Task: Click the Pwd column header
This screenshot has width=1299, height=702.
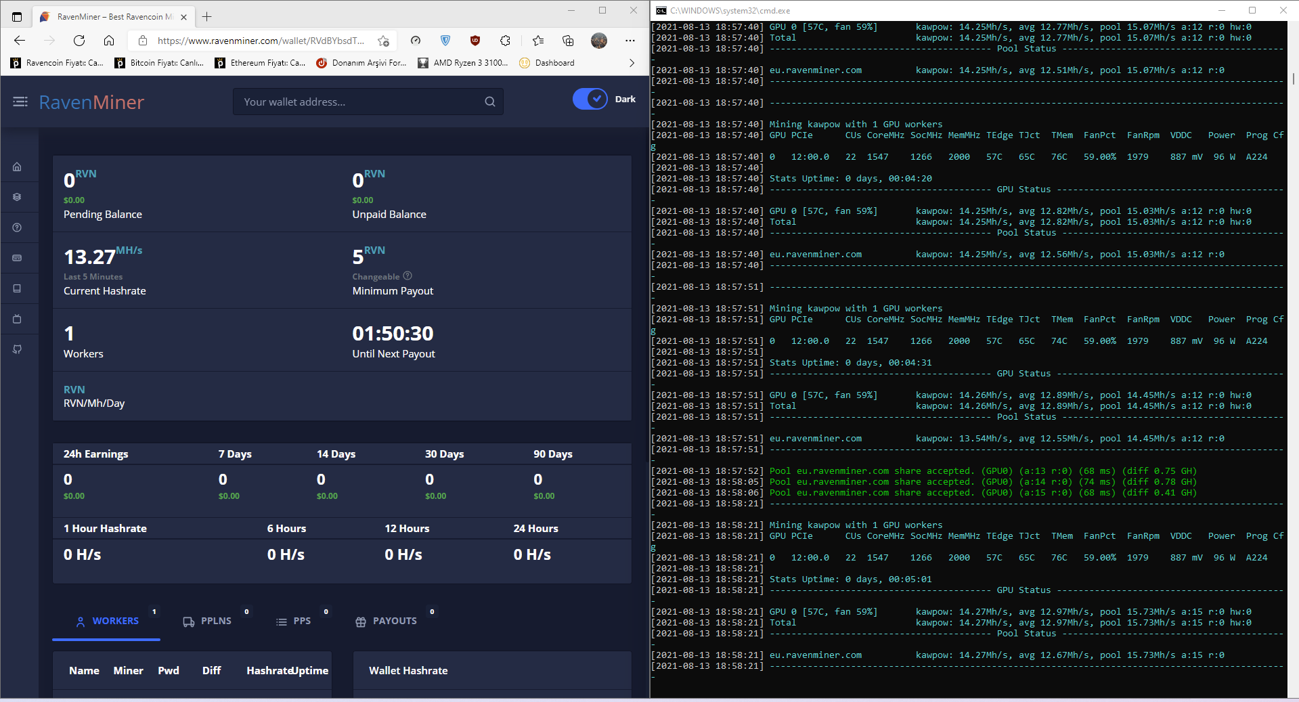Action: [169, 671]
